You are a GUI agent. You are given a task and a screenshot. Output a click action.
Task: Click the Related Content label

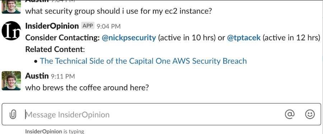coord(55,49)
